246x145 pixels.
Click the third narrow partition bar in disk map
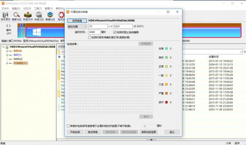pos(24,30)
